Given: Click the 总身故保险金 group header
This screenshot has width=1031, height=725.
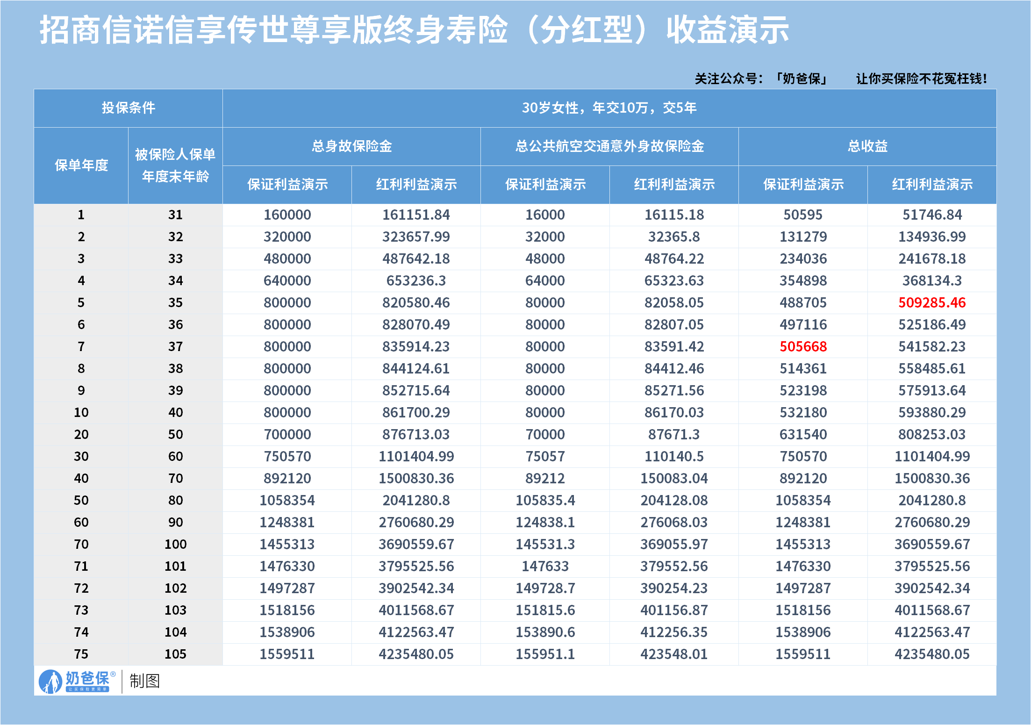Looking at the screenshot, I should click(351, 146).
